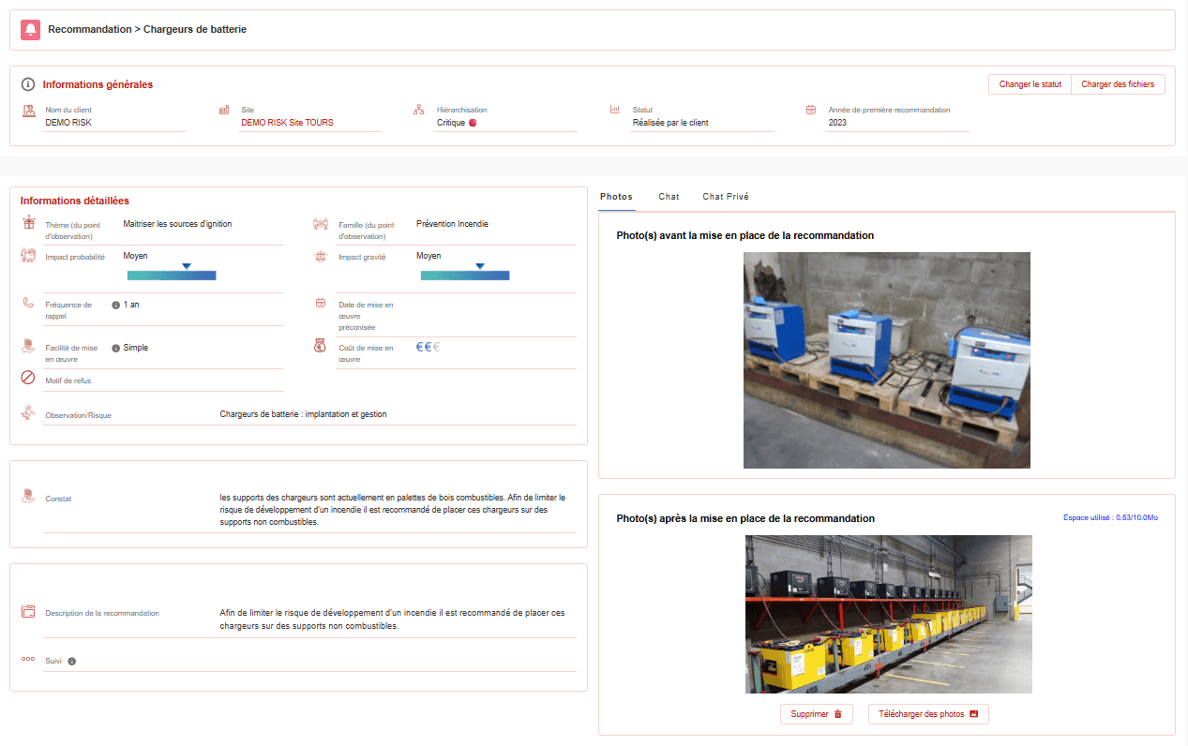Click Chargeurs de batterie : implantation et gestion
This screenshot has width=1188, height=746.
303,414
